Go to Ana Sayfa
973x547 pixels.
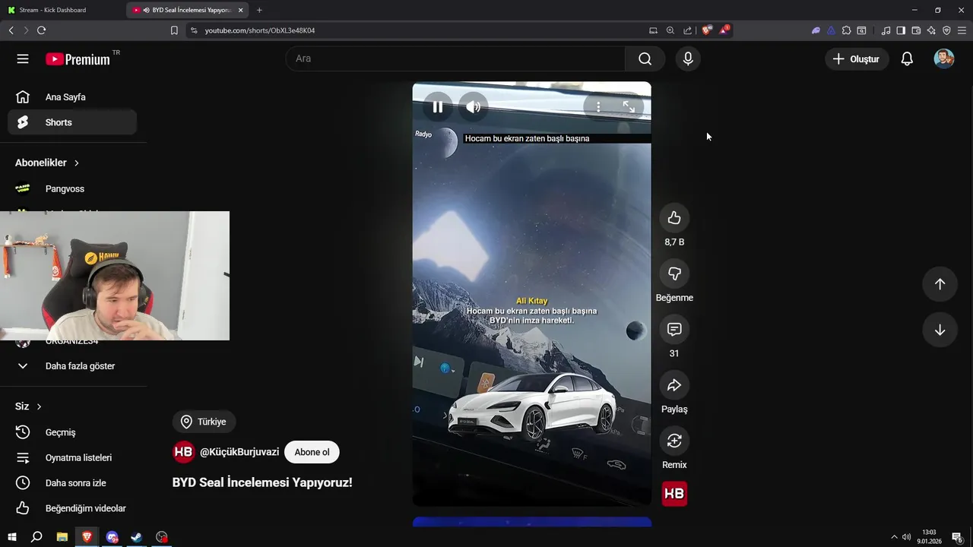coord(72,97)
